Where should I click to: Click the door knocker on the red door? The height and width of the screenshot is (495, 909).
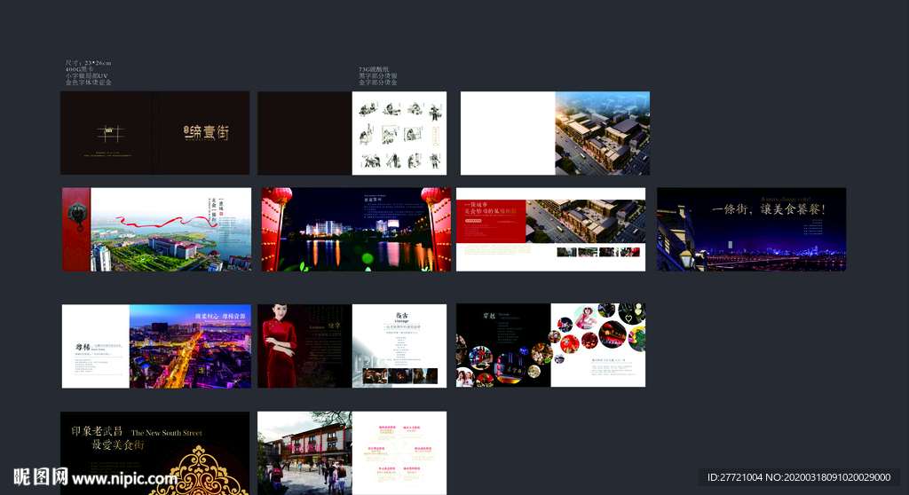(x=76, y=216)
